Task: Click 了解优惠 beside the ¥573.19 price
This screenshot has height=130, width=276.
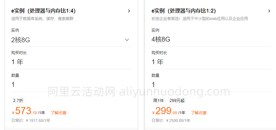Action: click(x=59, y=113)
